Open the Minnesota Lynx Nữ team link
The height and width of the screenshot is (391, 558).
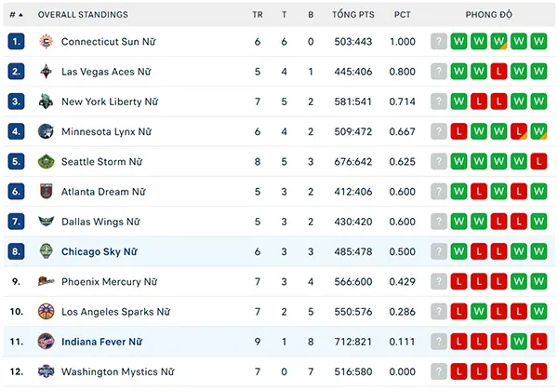tap(106, 131)
